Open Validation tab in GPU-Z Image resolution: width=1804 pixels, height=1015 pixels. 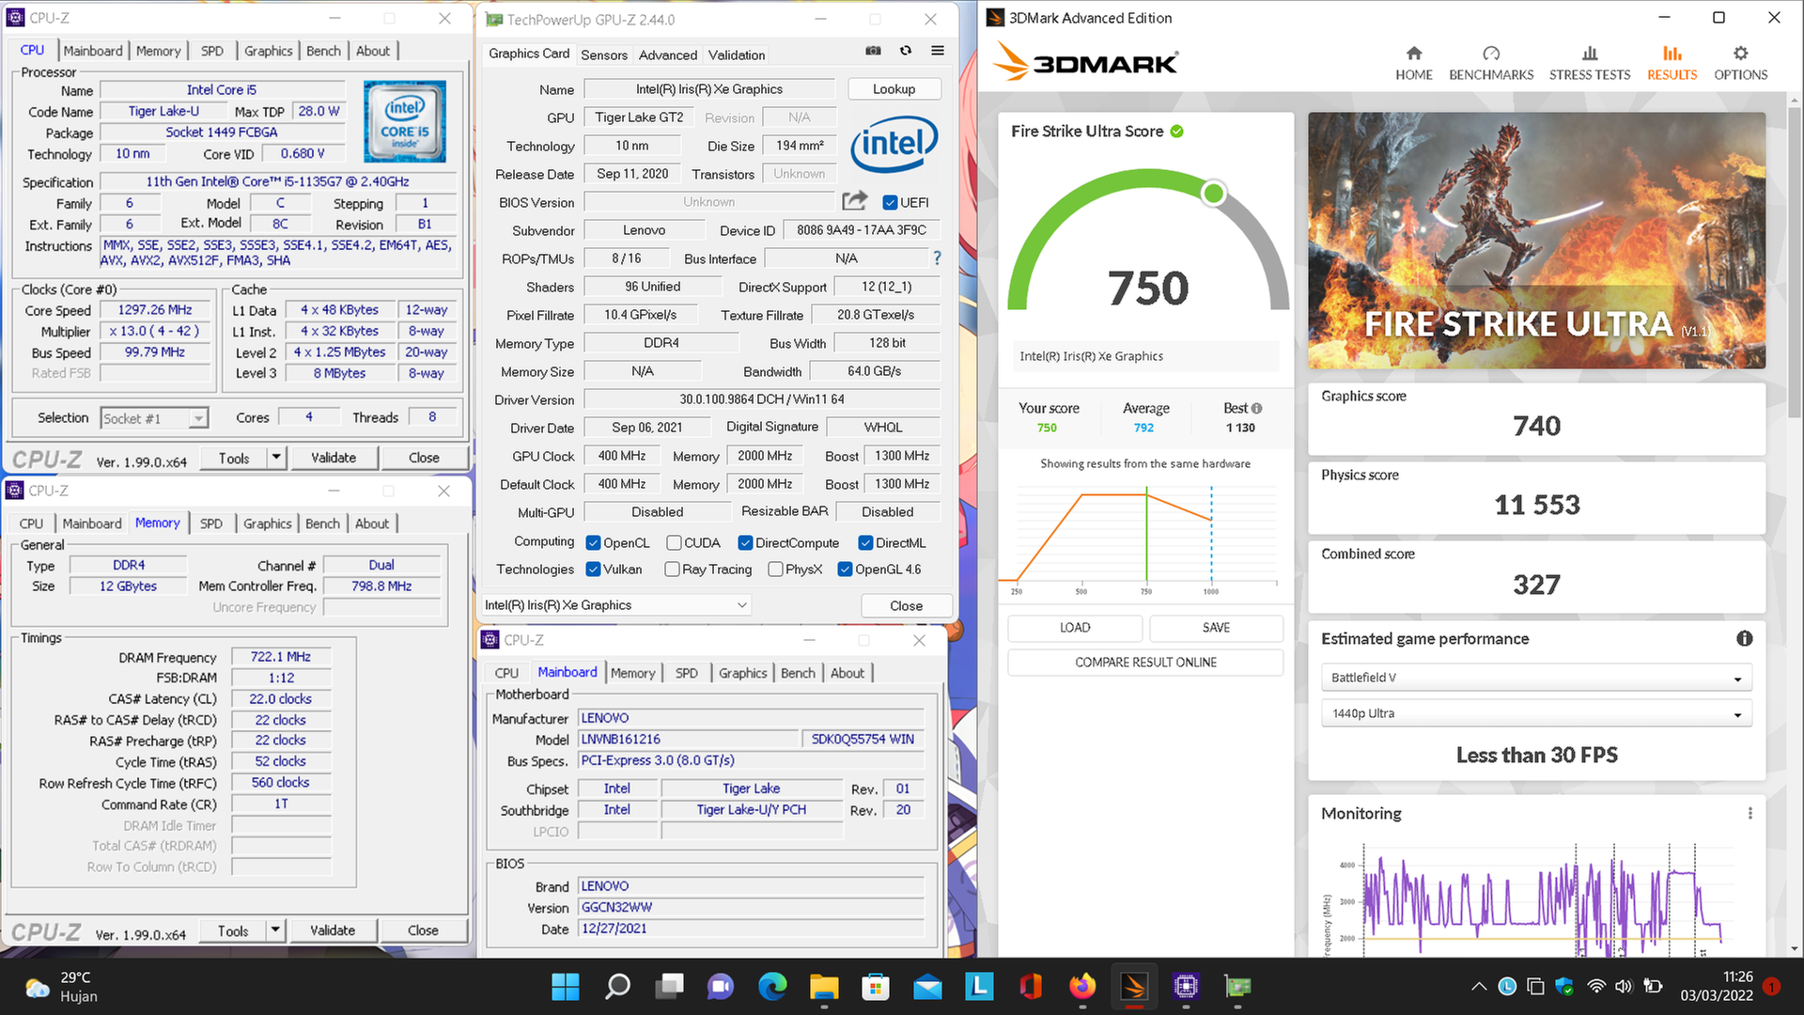[737, 55]
